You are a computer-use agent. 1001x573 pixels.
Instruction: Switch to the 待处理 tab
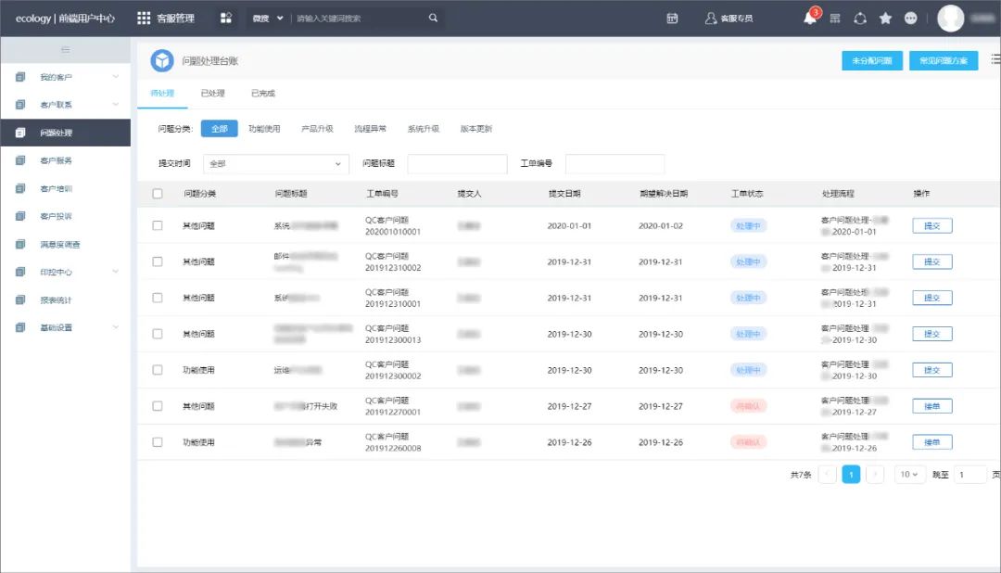162,94
